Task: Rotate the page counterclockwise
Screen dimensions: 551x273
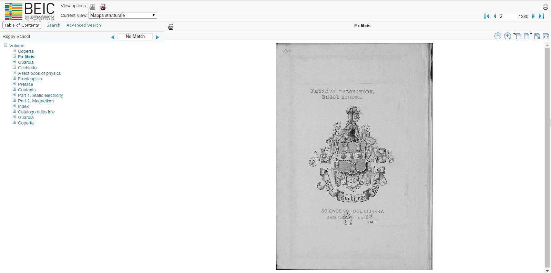Action: (517, 36)
